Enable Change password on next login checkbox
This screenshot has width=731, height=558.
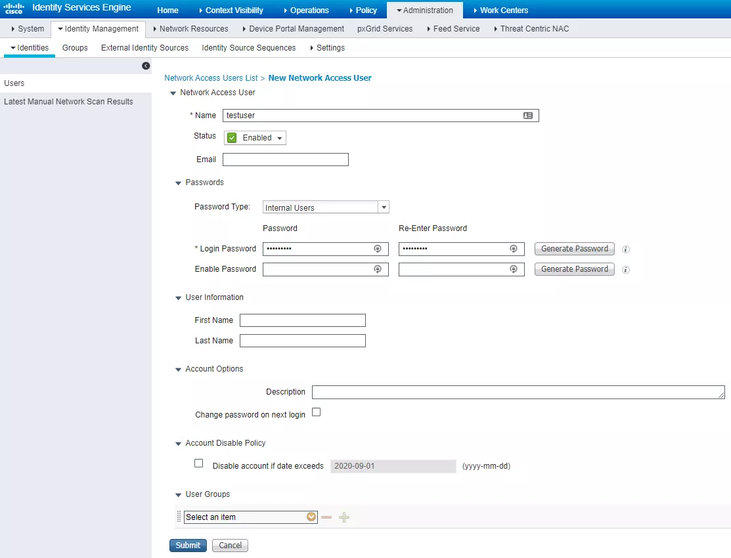316,412
